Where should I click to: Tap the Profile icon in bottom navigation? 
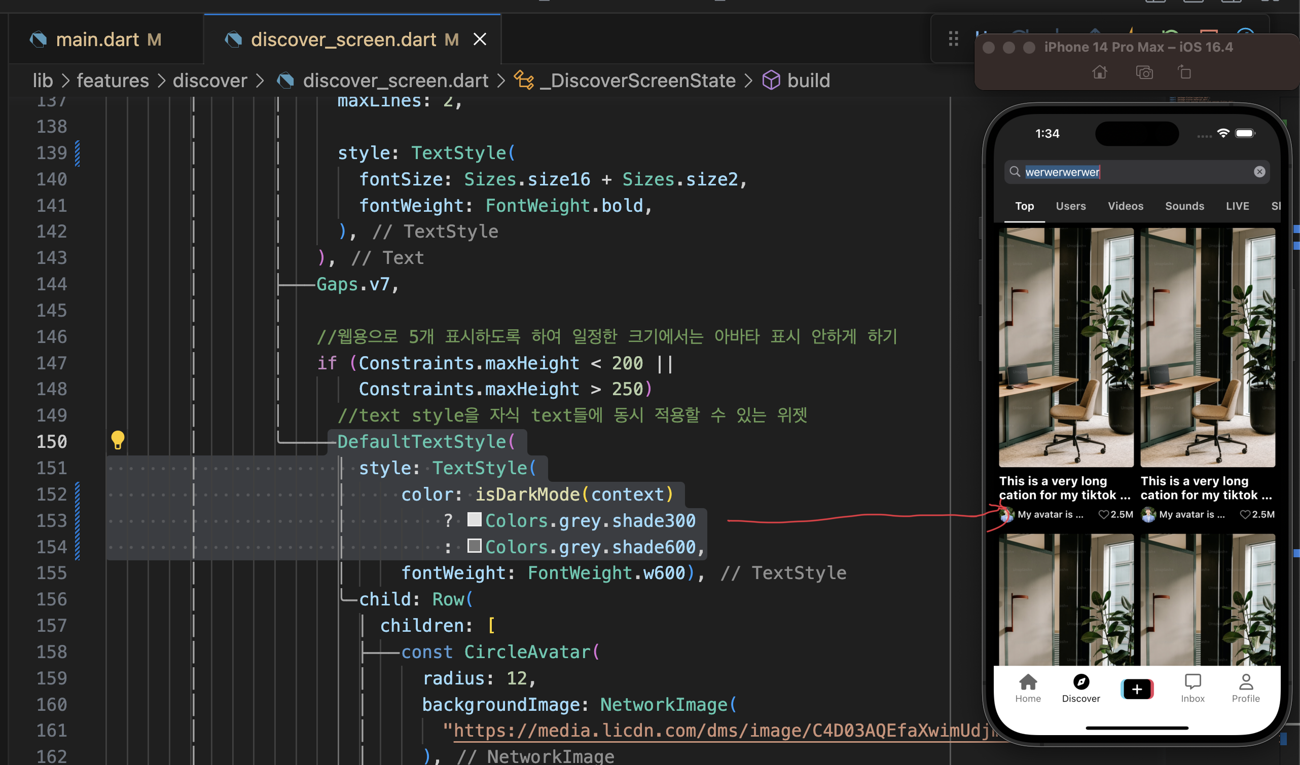click(x=1245, y=688)
